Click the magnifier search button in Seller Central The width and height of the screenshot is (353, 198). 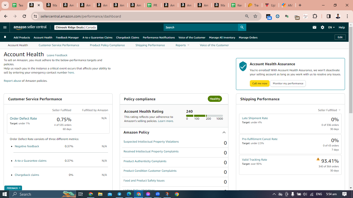(242, 27)
